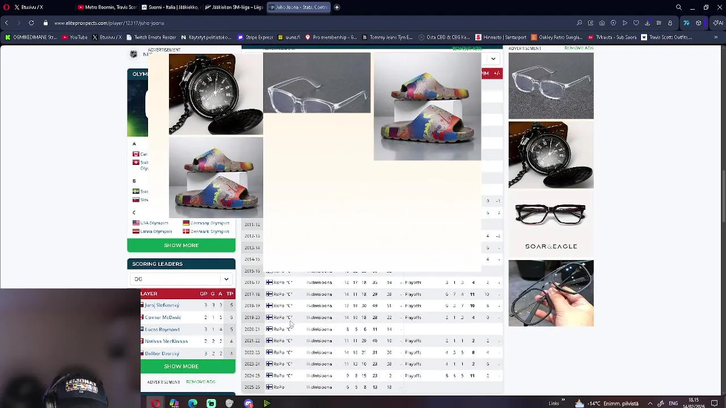The image size is (726, 408).
Task: Click the colorful slides ad in top banner
Action: tap(427, 107)
